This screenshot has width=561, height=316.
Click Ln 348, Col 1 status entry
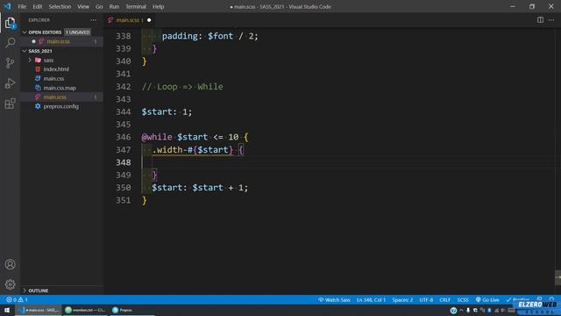[x=371, y=299]
